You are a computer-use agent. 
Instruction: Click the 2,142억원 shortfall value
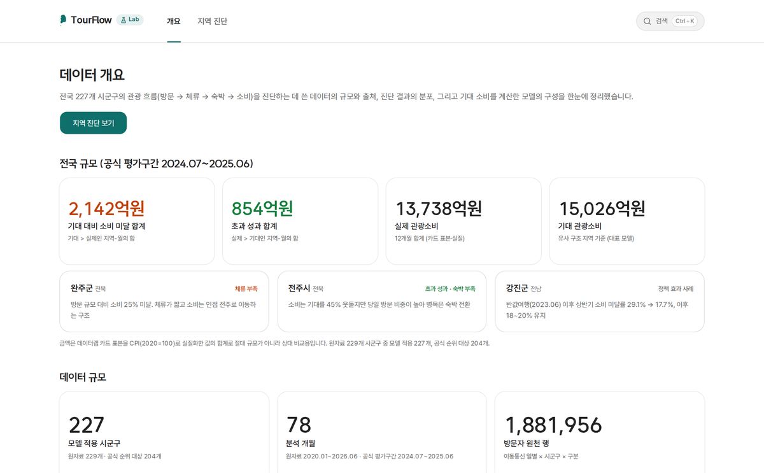click(x=107, y=208)
